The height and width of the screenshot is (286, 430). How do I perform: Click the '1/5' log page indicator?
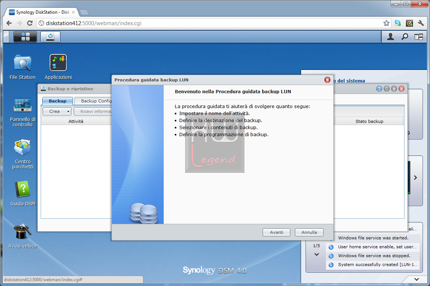316,246
